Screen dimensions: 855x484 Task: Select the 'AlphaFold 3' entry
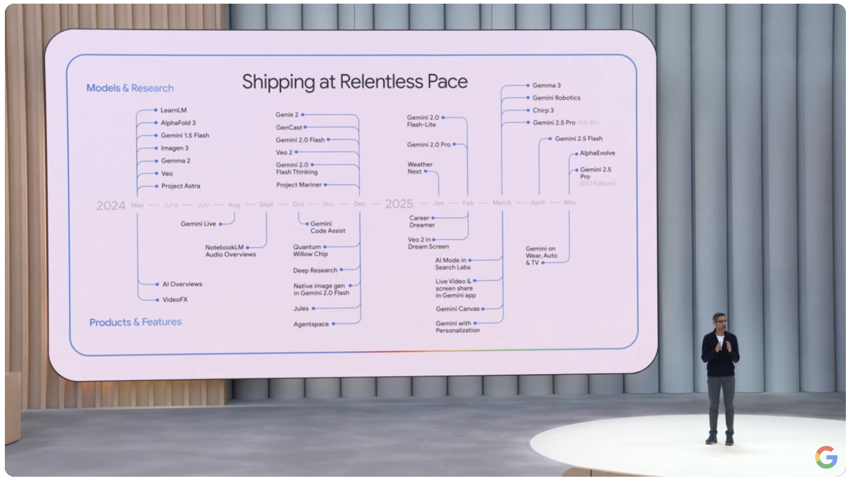point(178,123)
